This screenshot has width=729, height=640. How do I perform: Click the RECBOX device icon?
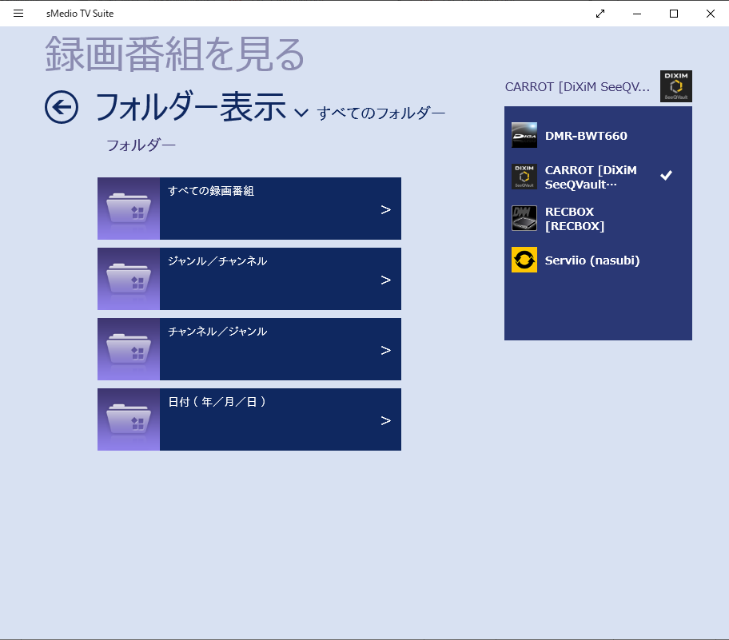(524, 218)
